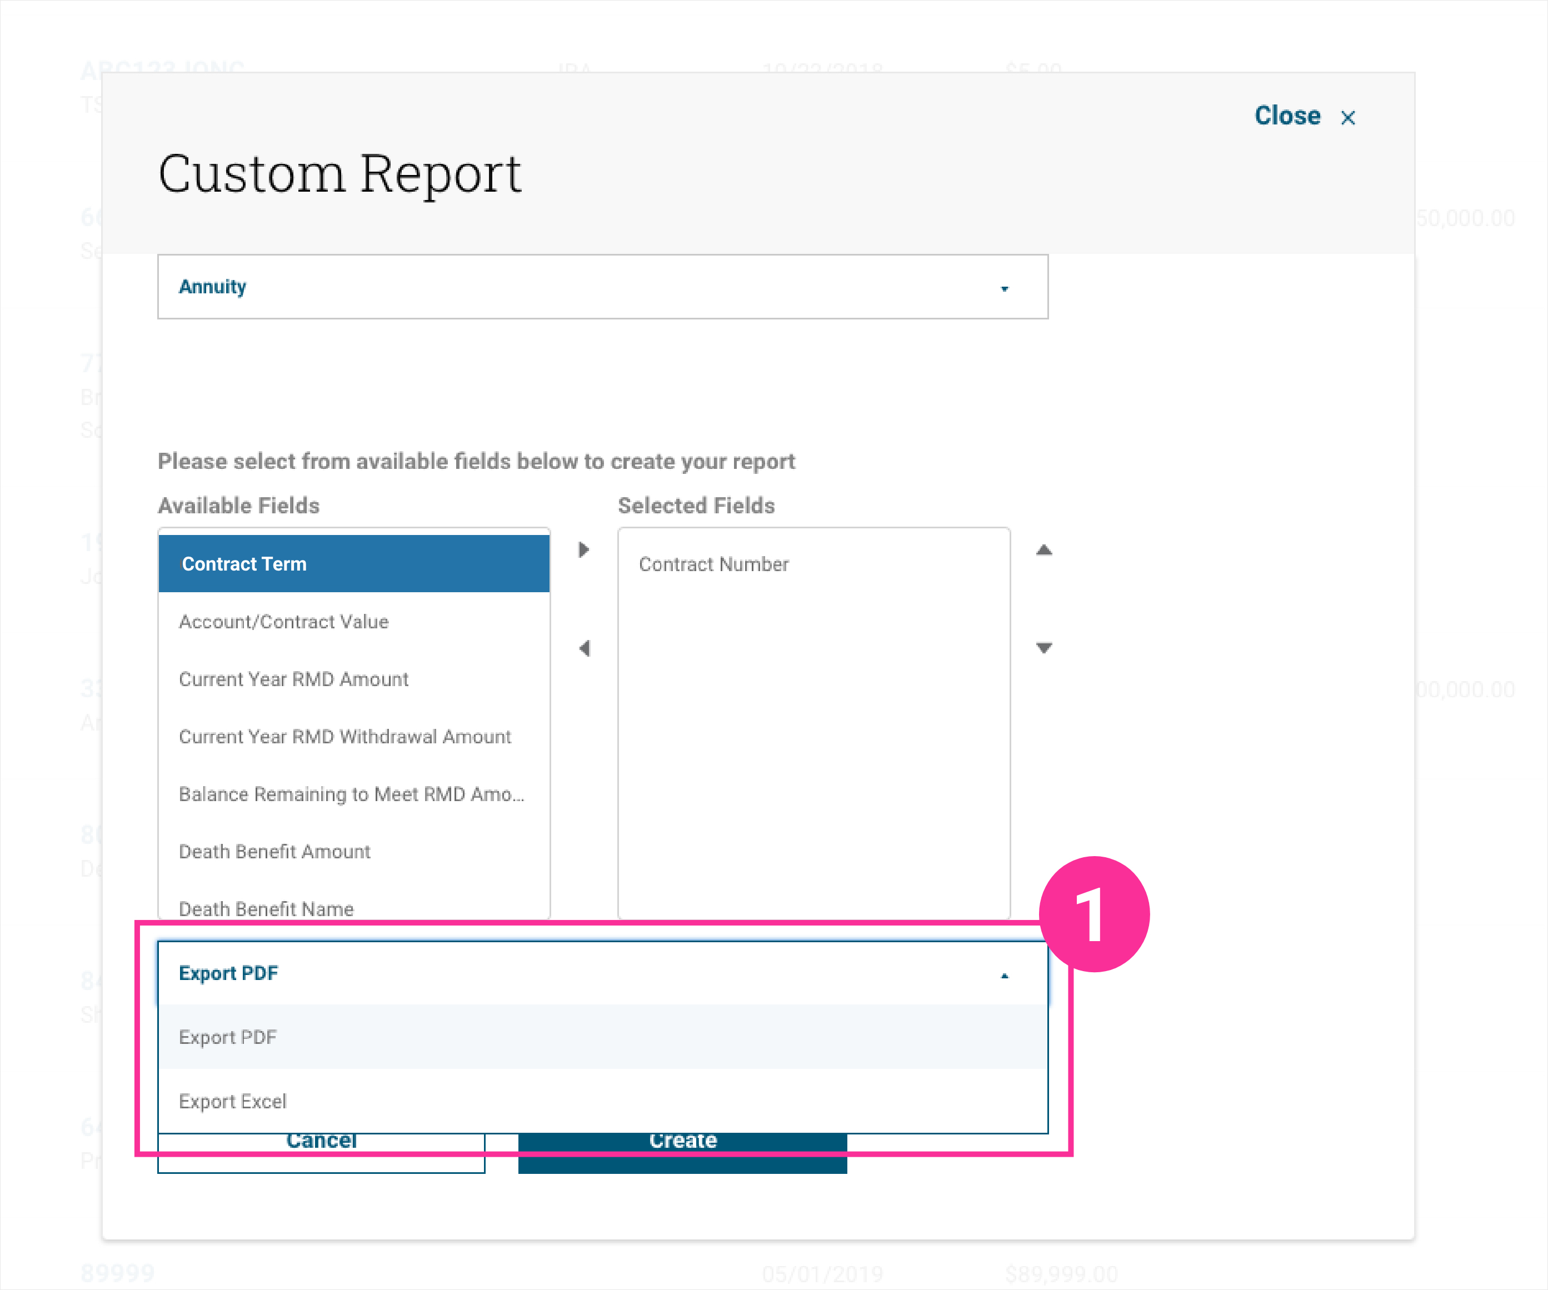Move selected field down with down arrow
Viewport: 1548px width, 1290px height.
click(1044, 648)
